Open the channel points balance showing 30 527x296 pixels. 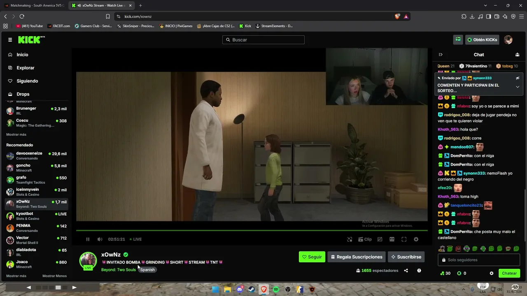[x=445, y=273]
